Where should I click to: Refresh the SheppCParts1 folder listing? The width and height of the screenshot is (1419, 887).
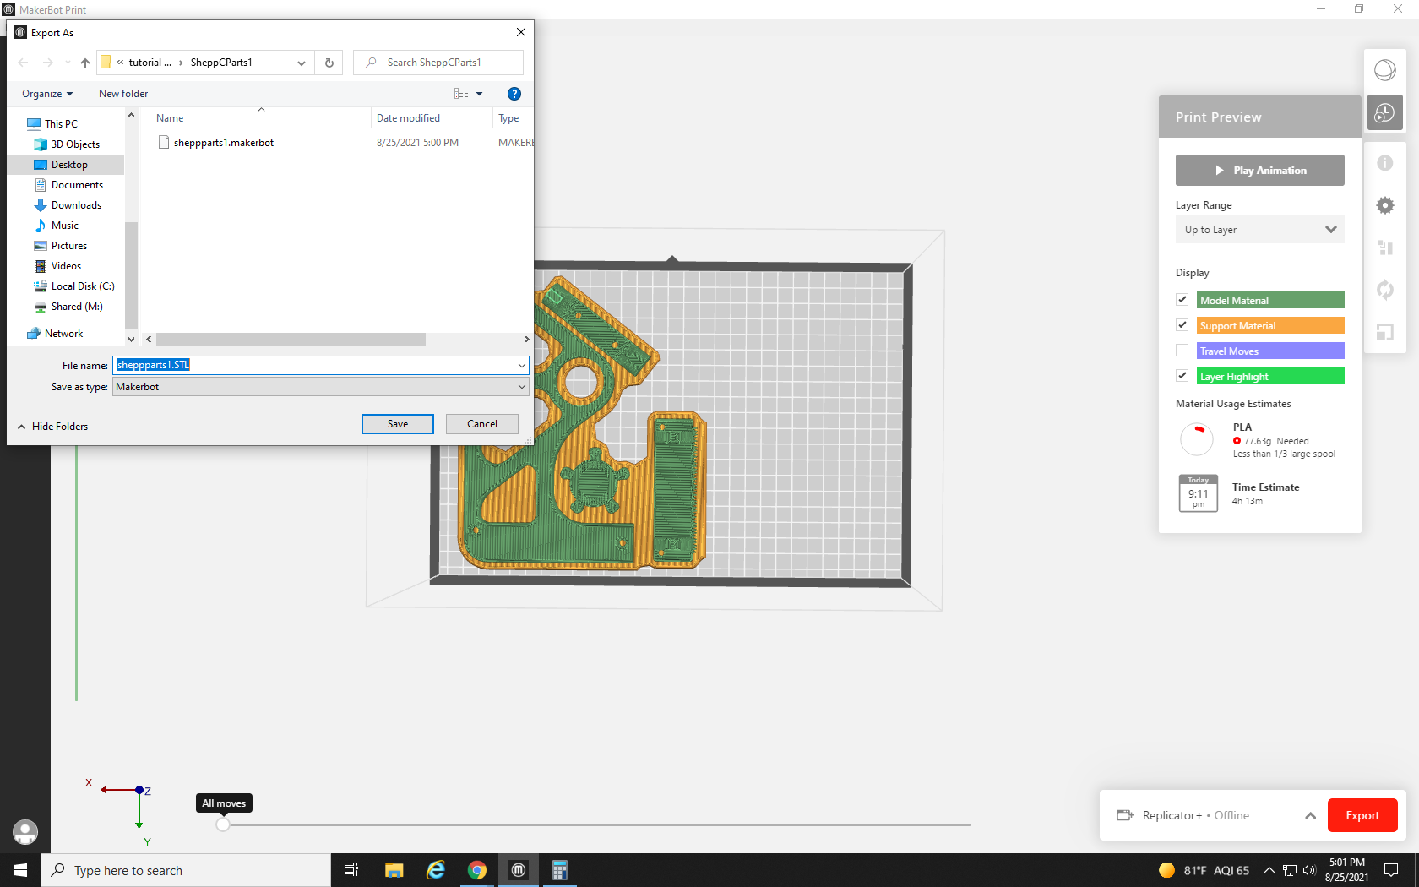pyautogui.click(x=329, y=63)
